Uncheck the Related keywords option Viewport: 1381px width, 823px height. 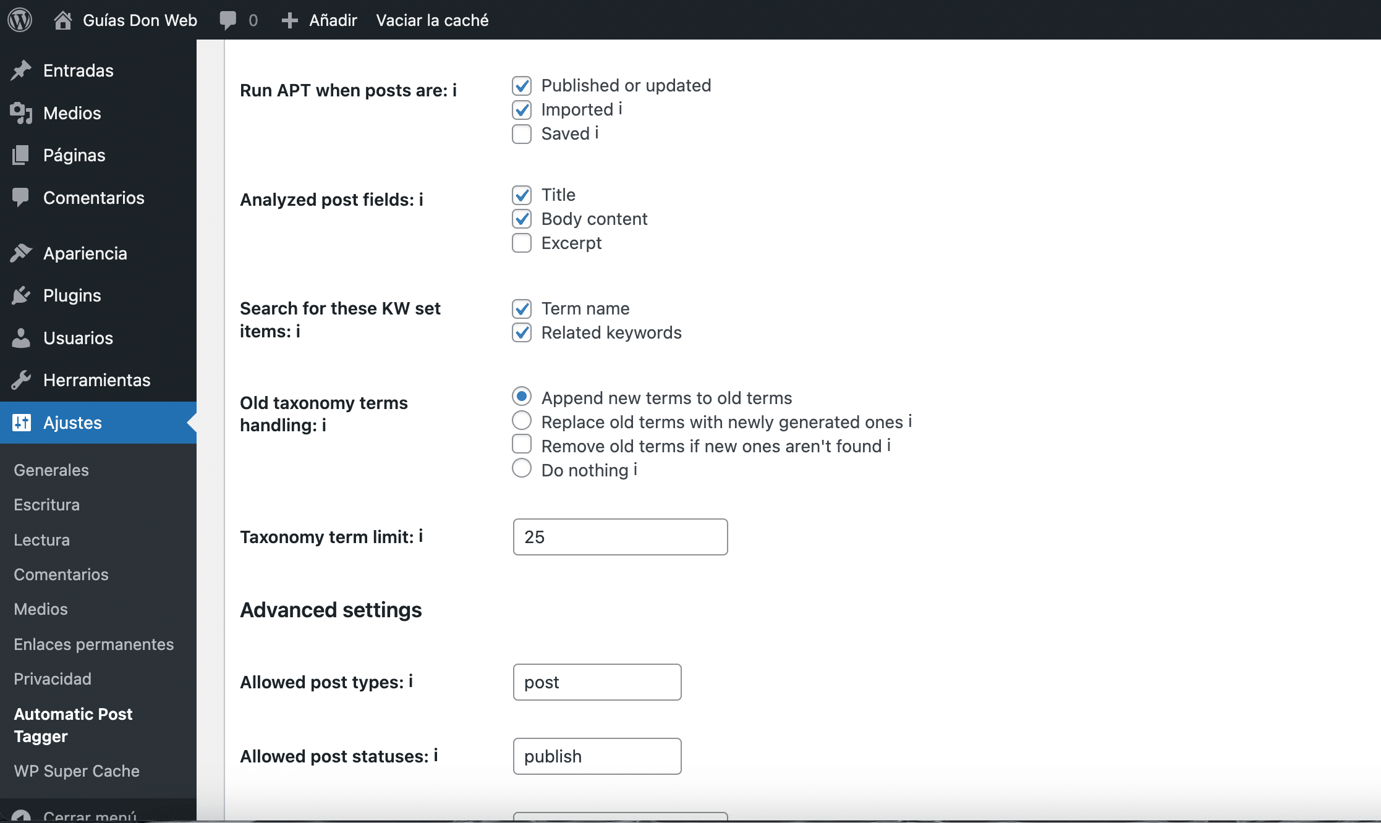coord(522,333)
